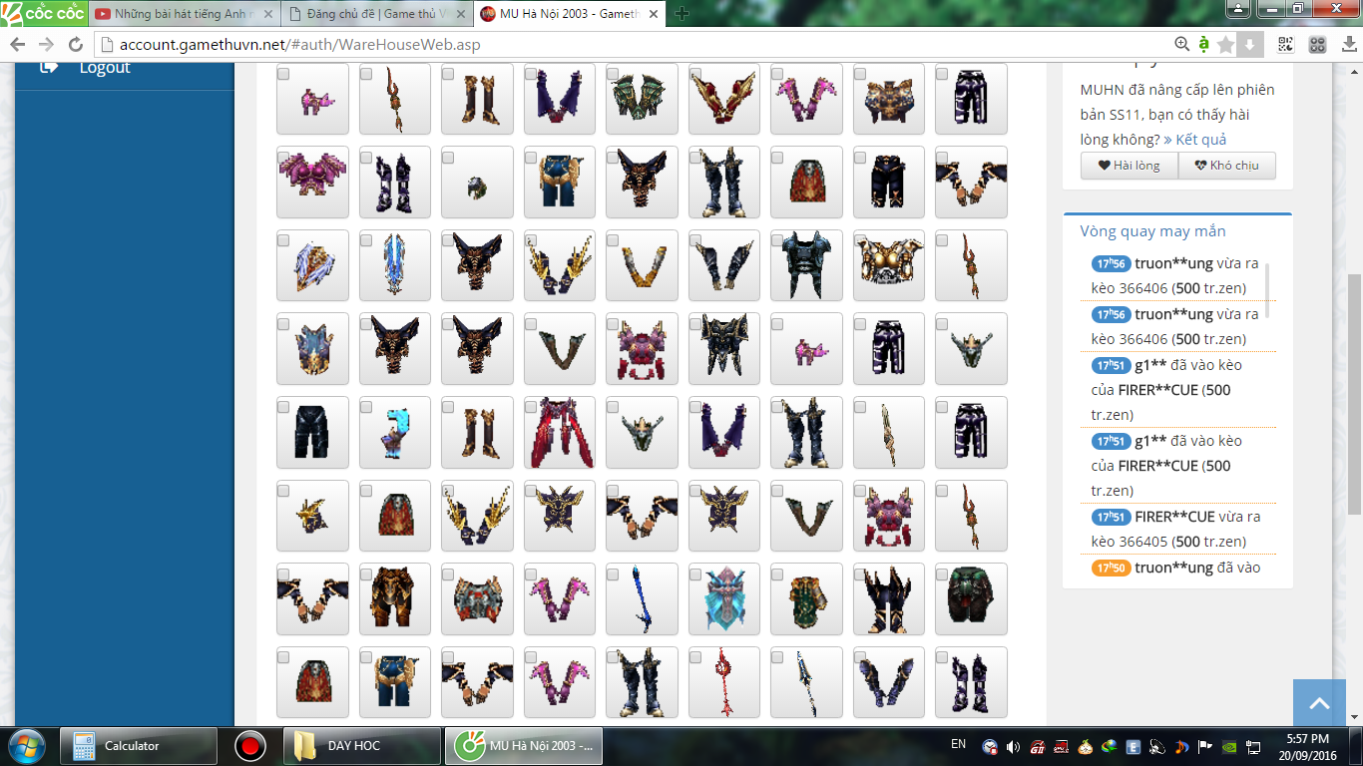Click the scroll-to-top arrow button

tap(1320, 703)
